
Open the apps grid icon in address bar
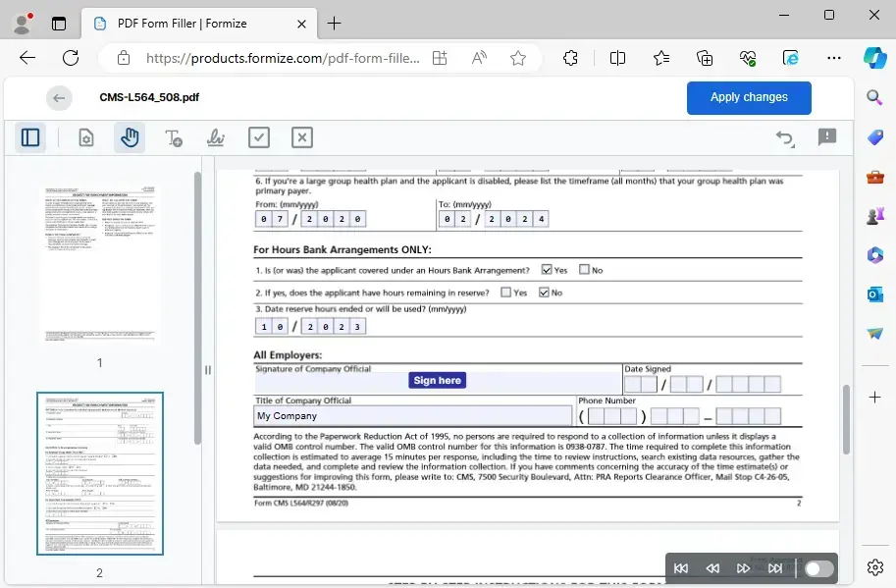coord(440,58)
